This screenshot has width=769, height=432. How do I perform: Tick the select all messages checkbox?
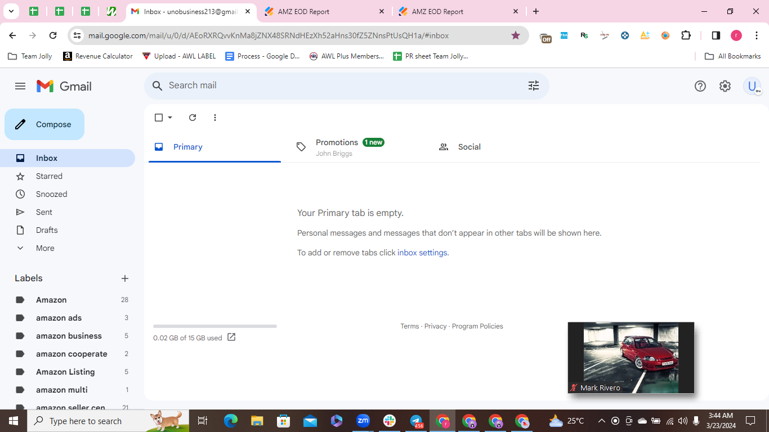(159, 118)
